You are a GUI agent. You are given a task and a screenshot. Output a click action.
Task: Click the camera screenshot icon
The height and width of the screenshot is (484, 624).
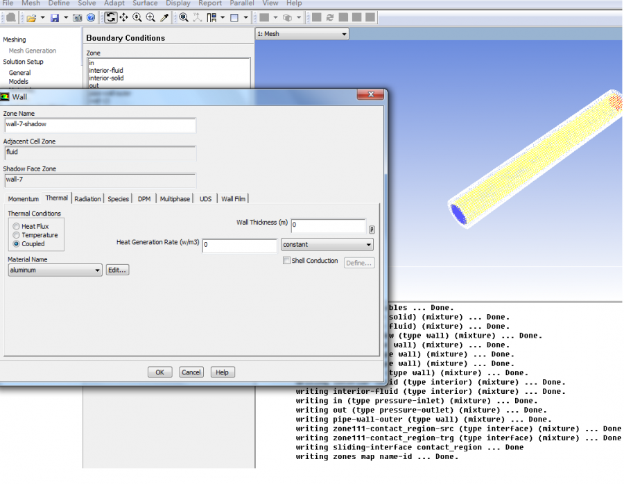tap(78, 18)
